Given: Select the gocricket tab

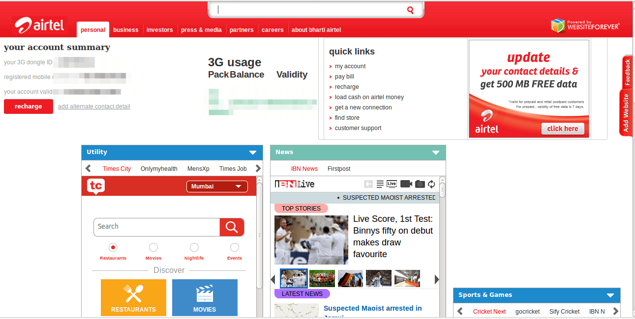Looking at the screenshot, I should 527,312.
